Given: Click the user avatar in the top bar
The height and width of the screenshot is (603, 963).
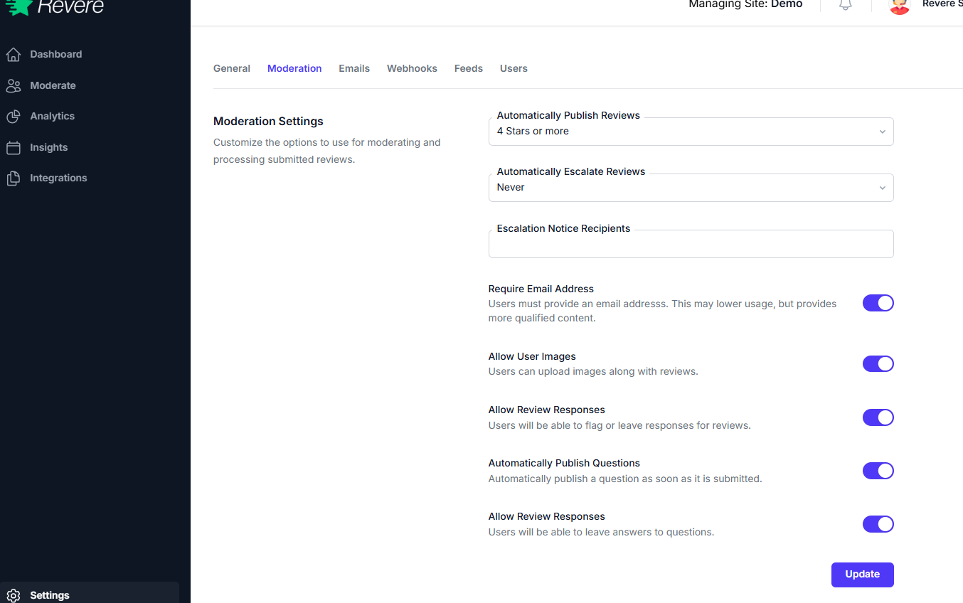Looking at the screenshot, I should pyautogui.click(x=898, y=7).
